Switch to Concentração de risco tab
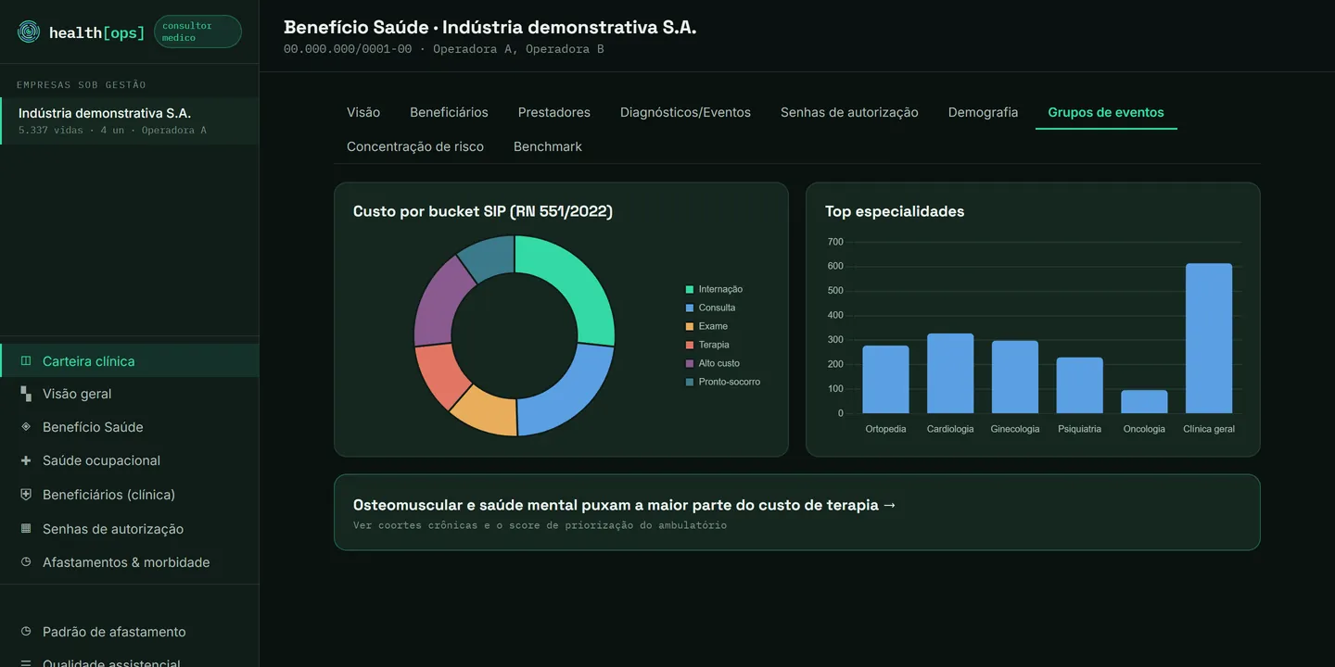 [415, 146]
